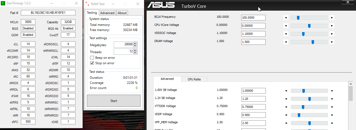
Task: Click the RAM Test title bar icon
Action: click(x=87, y=4)
